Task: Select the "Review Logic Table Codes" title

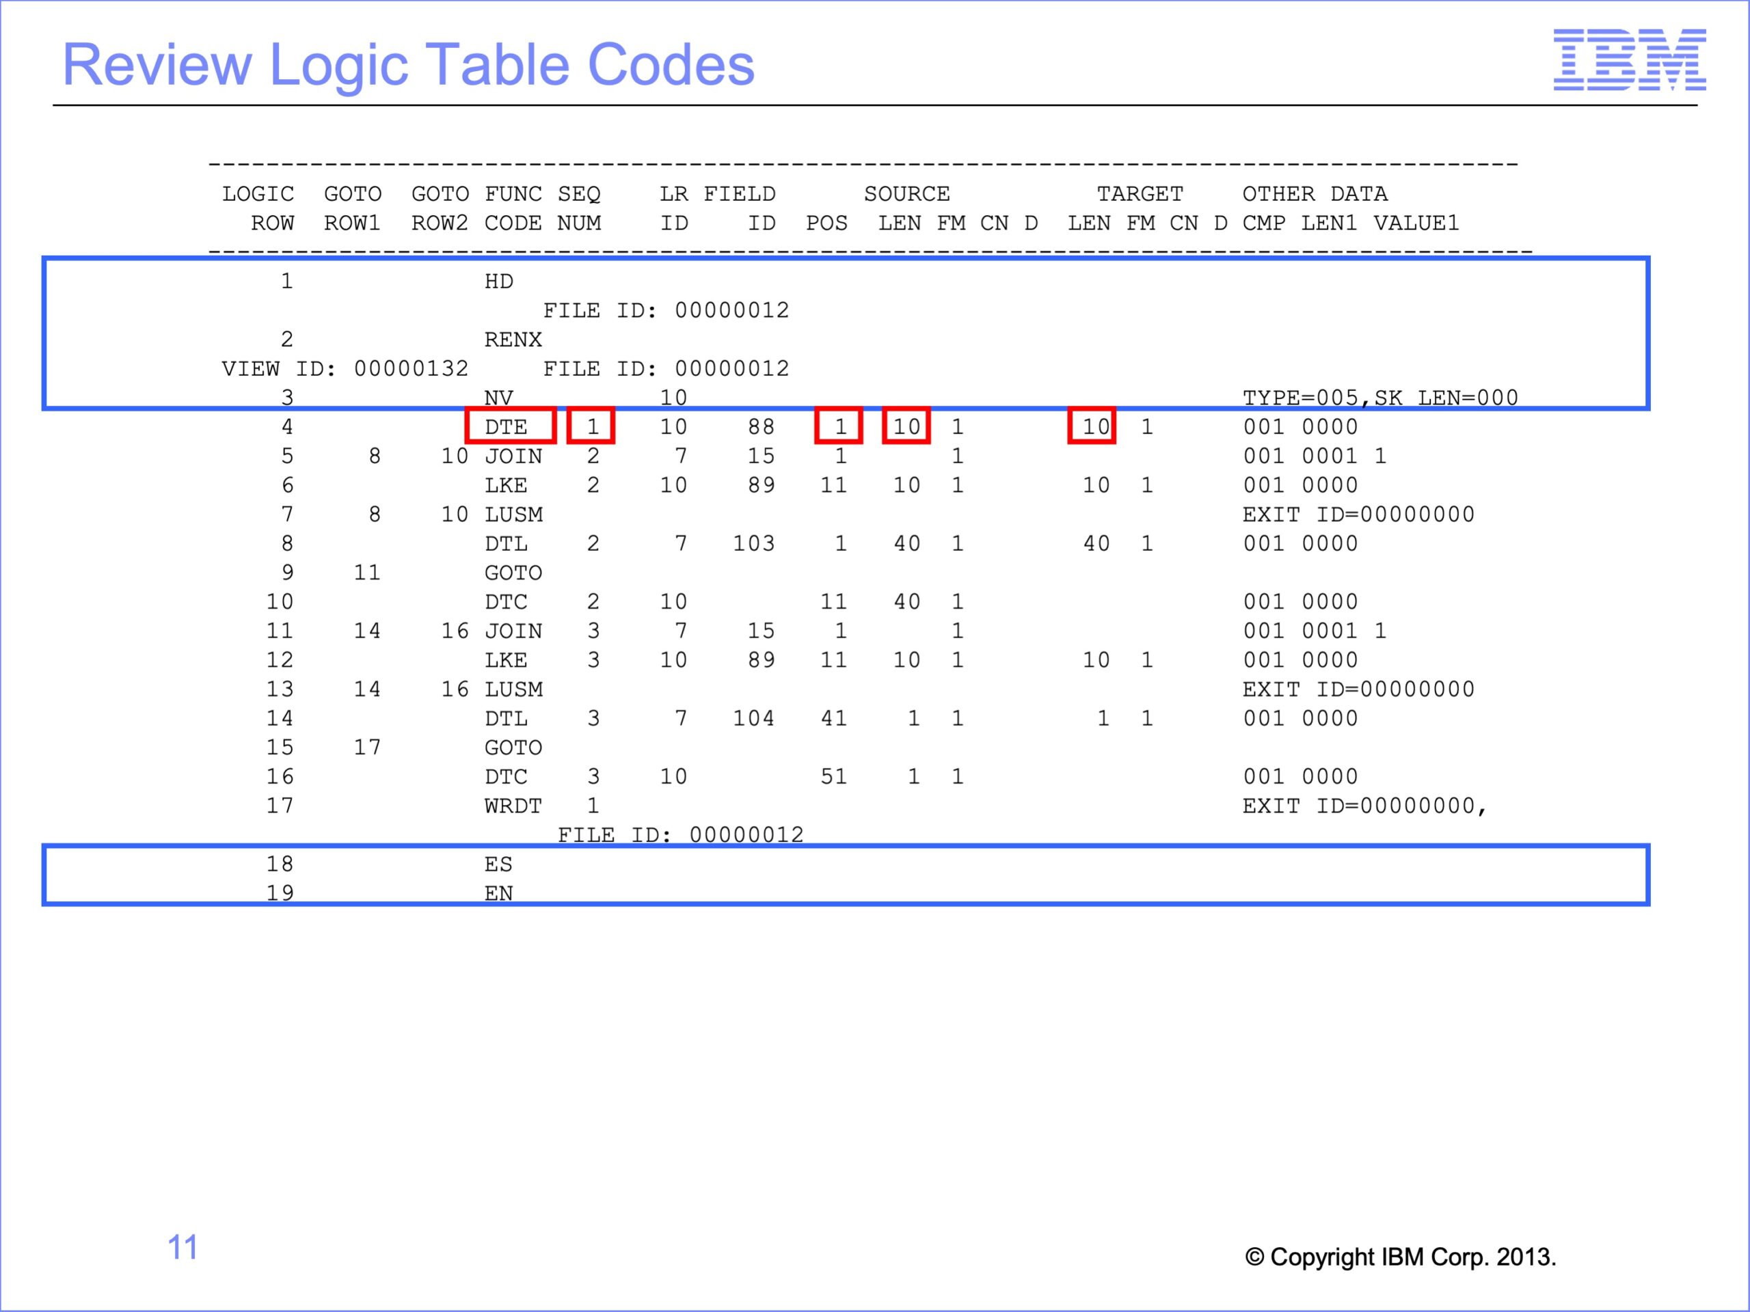Action: 408,65
